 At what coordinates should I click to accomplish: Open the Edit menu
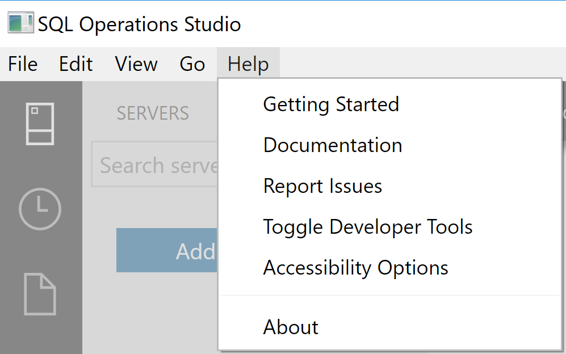pyautogui.click(x=76, y=64)
